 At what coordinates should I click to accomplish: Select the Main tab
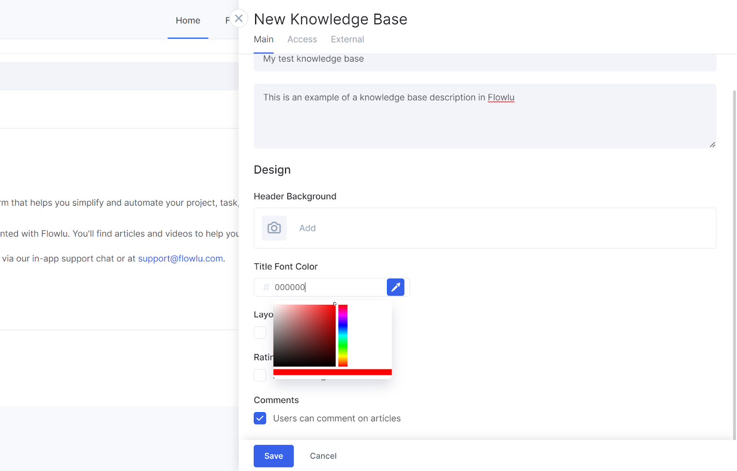pos(263,40)
